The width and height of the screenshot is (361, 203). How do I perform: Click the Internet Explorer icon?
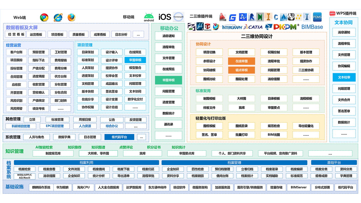[58, 17]
